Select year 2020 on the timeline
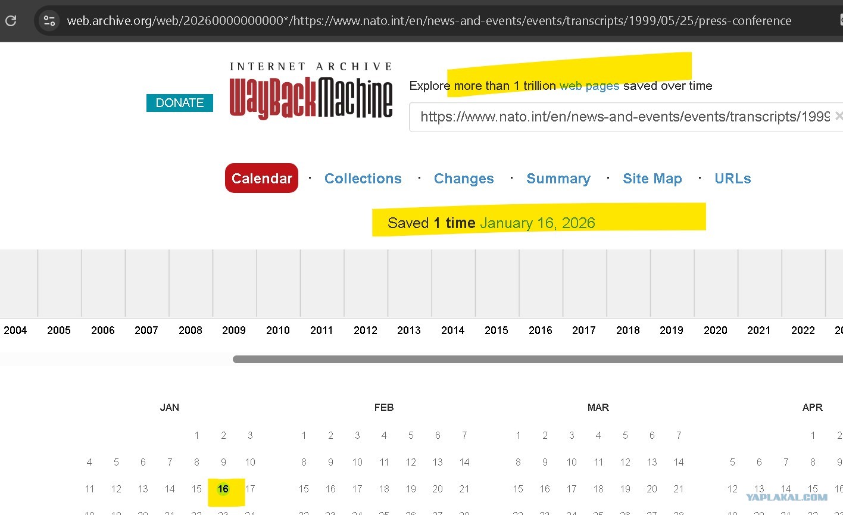This screenshot has height=515, width=843. 716,330
